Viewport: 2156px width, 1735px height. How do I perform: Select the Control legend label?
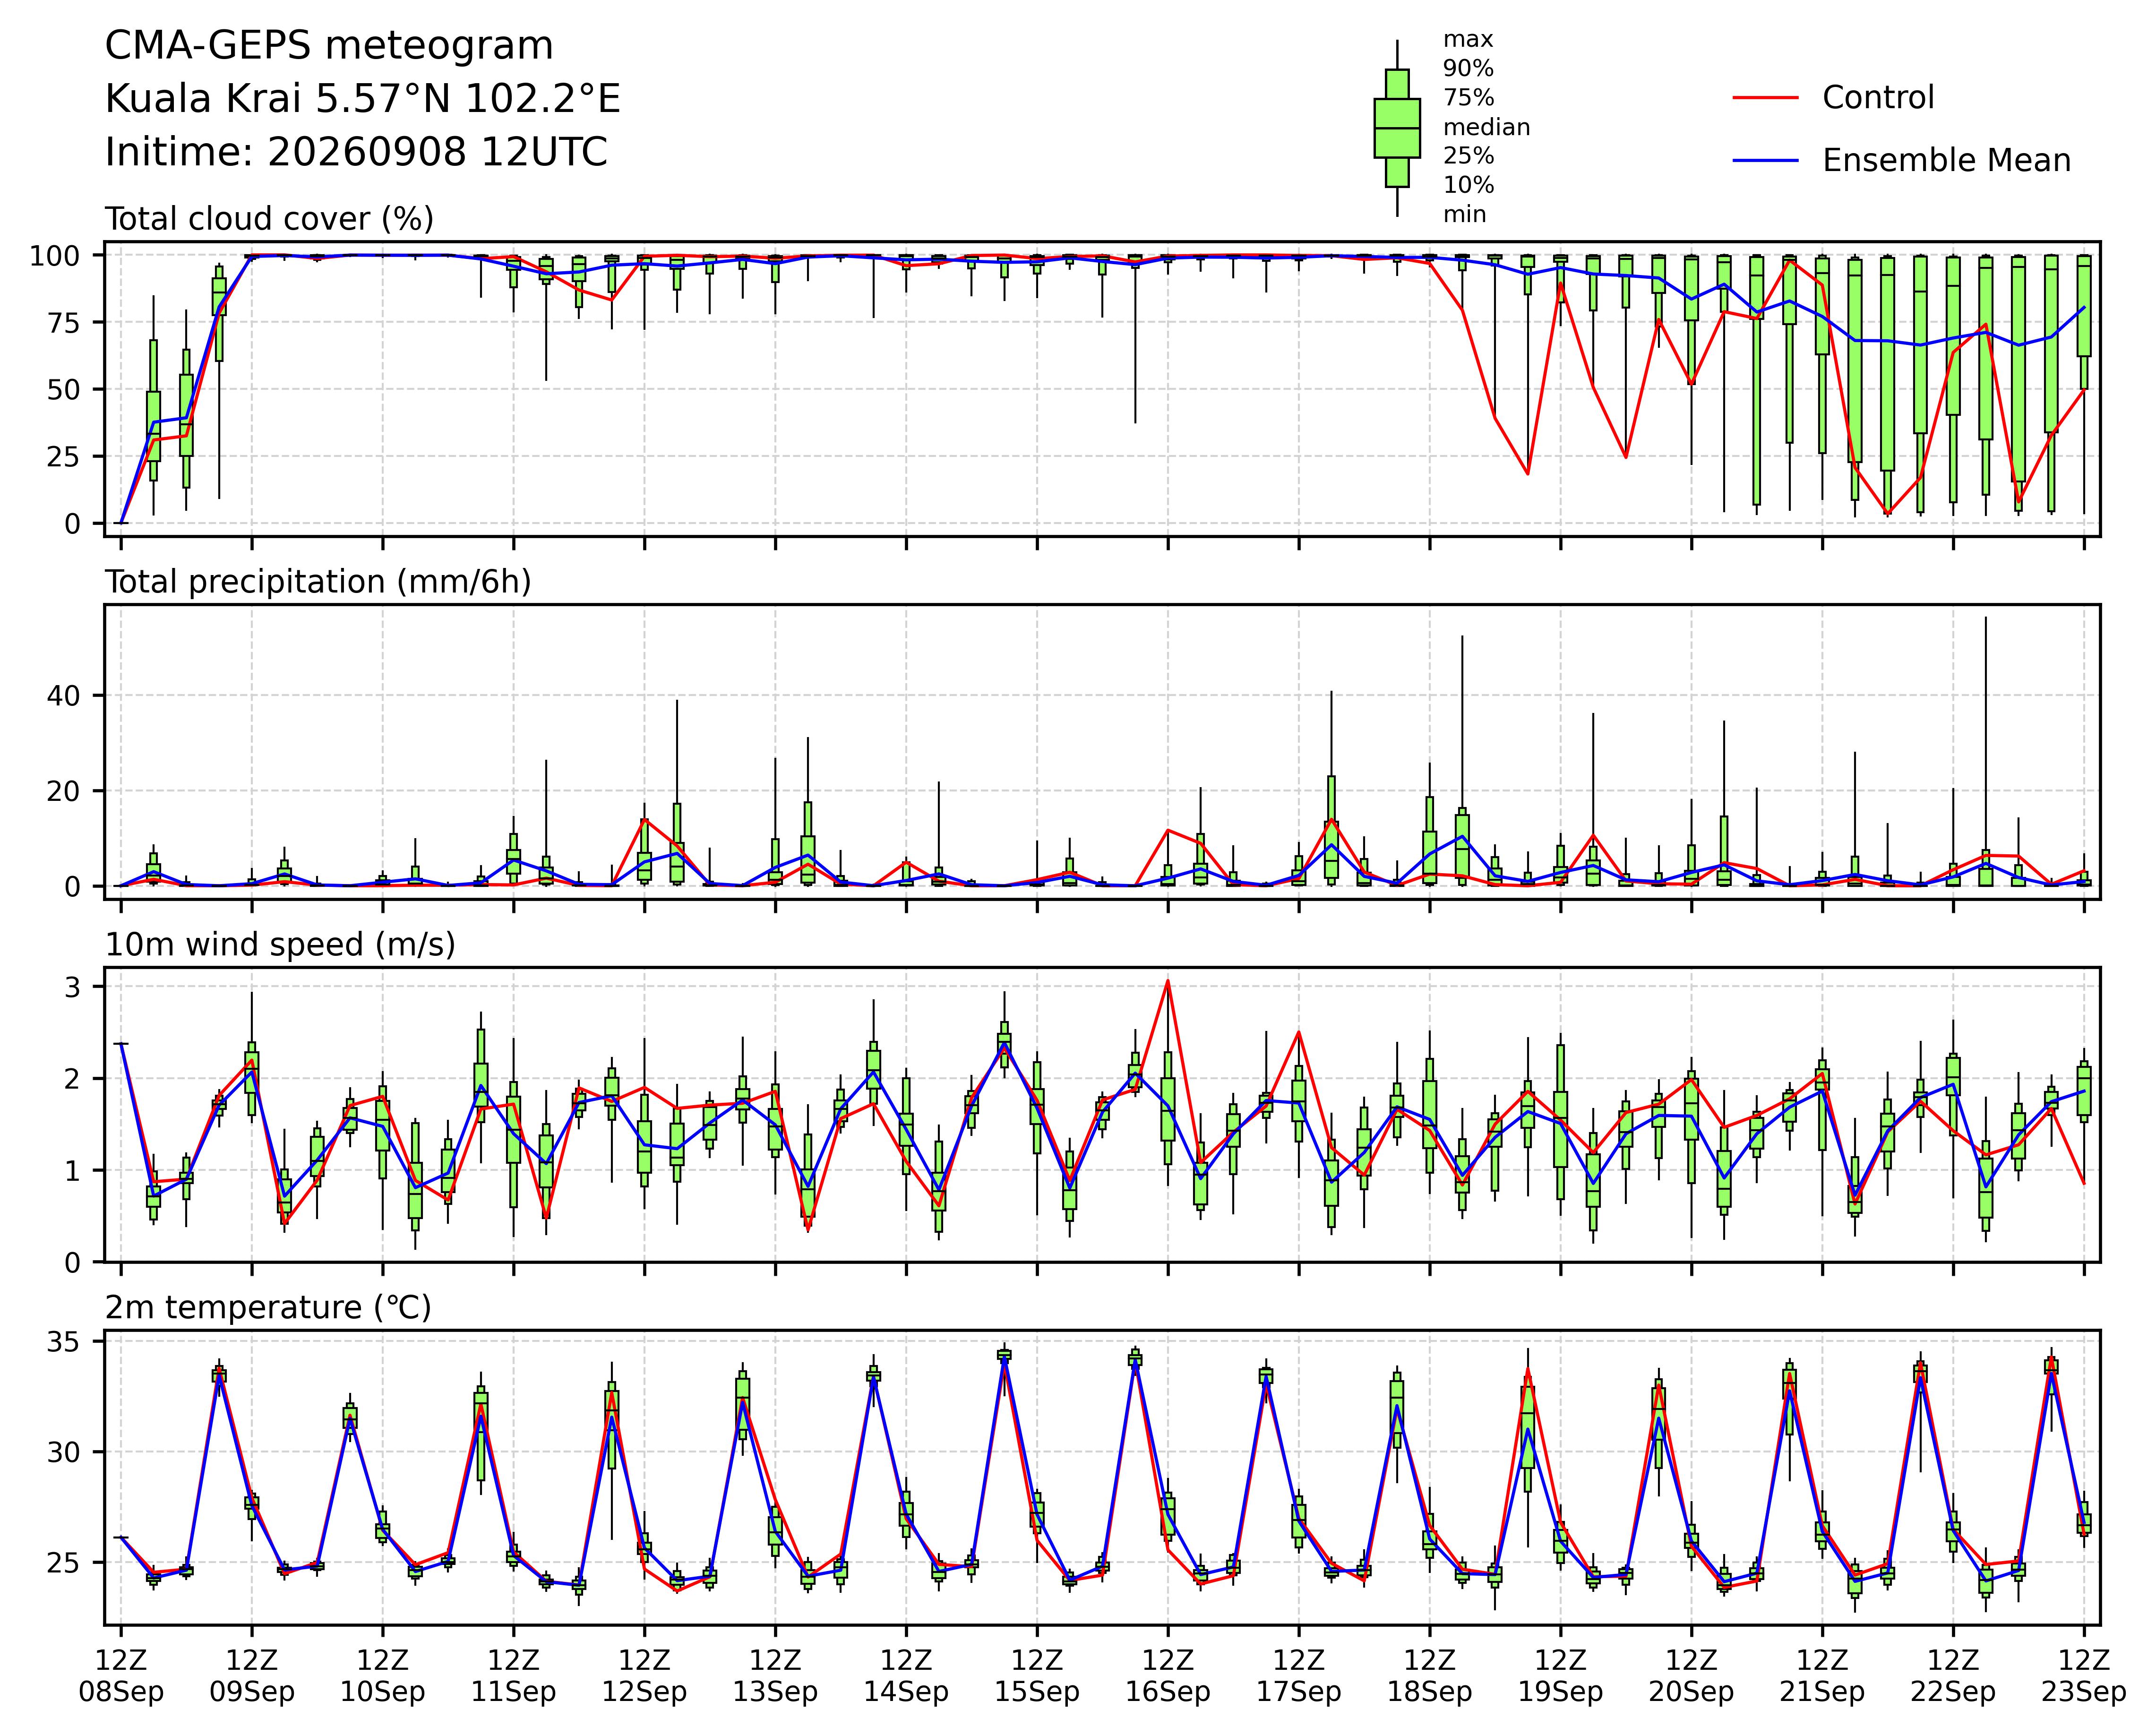click(x=1878, y=98)
